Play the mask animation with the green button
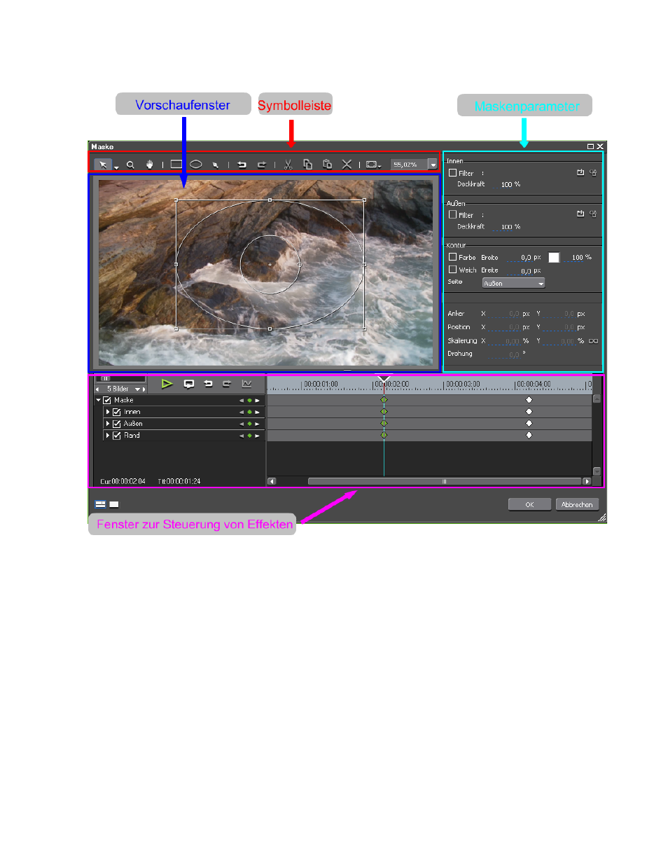 (x=167, y=384)
